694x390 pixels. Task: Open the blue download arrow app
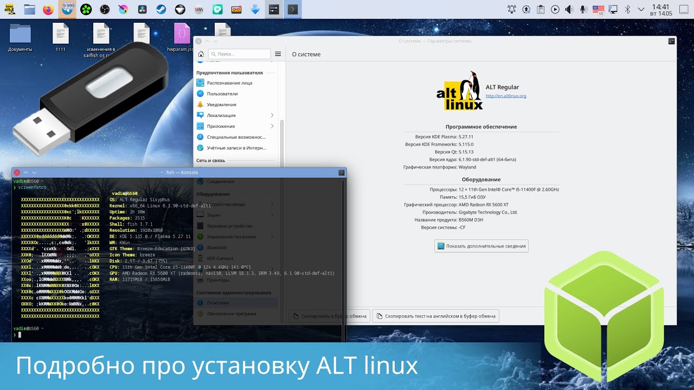click(255, 9)
